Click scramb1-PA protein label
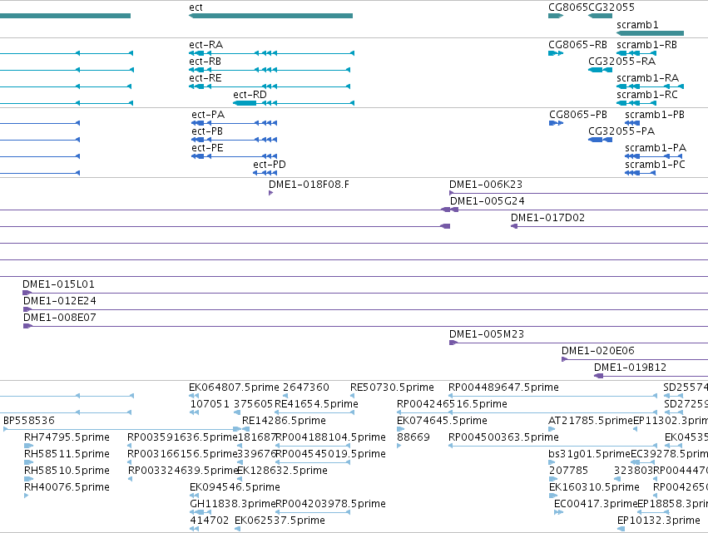The height and width of the screenshot is (533, 708). click(656, 148)
